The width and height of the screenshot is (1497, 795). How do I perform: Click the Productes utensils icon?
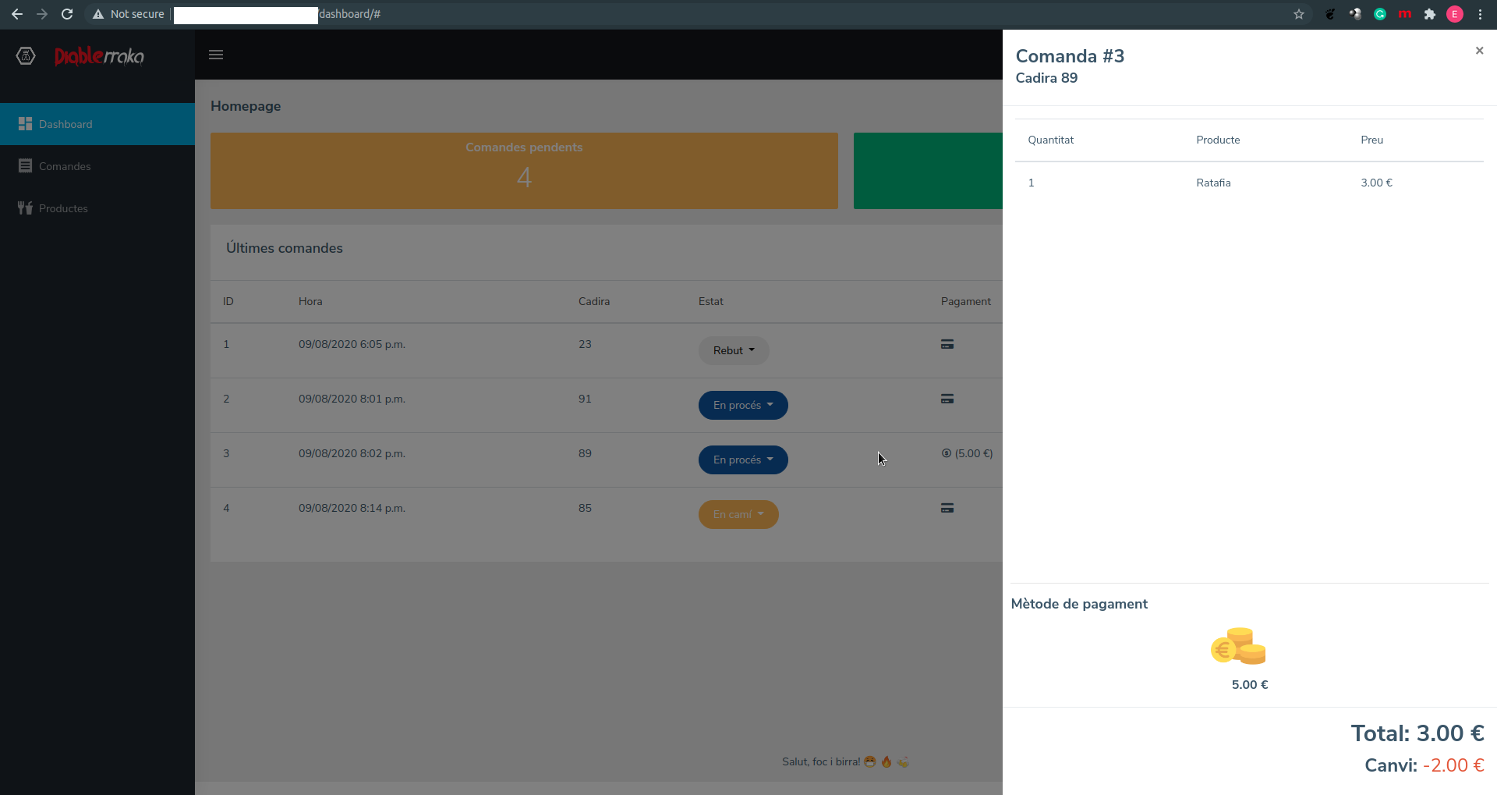point(25,208)
